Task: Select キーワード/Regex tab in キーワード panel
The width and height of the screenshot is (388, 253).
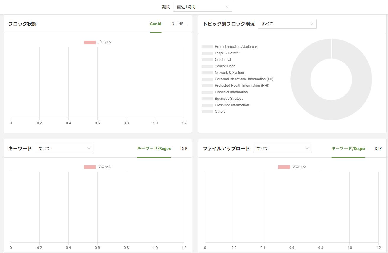Action: (154, 148)
